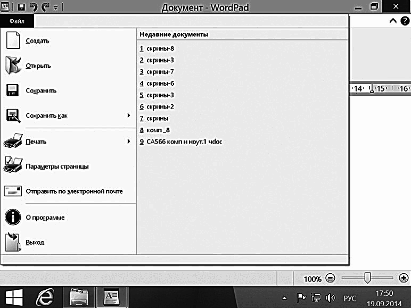Expand the Сохранить как submenu arrow
Image resolution: width=411 pixels, height=308 pixels.
click(129, 115)
